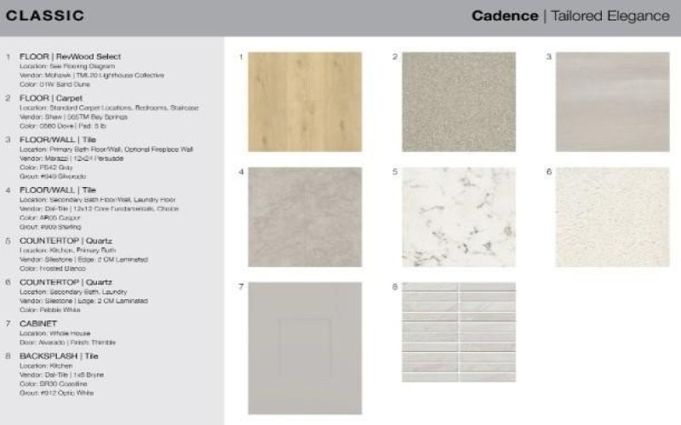Click the CLASSIC heading in the header
681x425 pixels.
pos(45,16)
